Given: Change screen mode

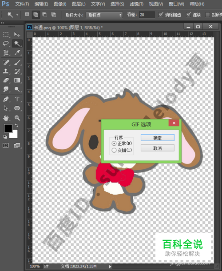Looking at the screenshot, I should click(x=17, y=145).
